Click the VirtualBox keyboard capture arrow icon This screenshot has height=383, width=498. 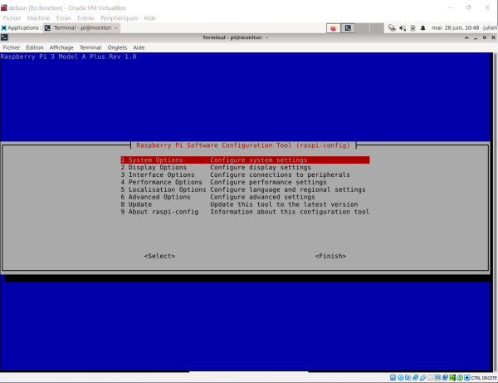click(466, 377)
